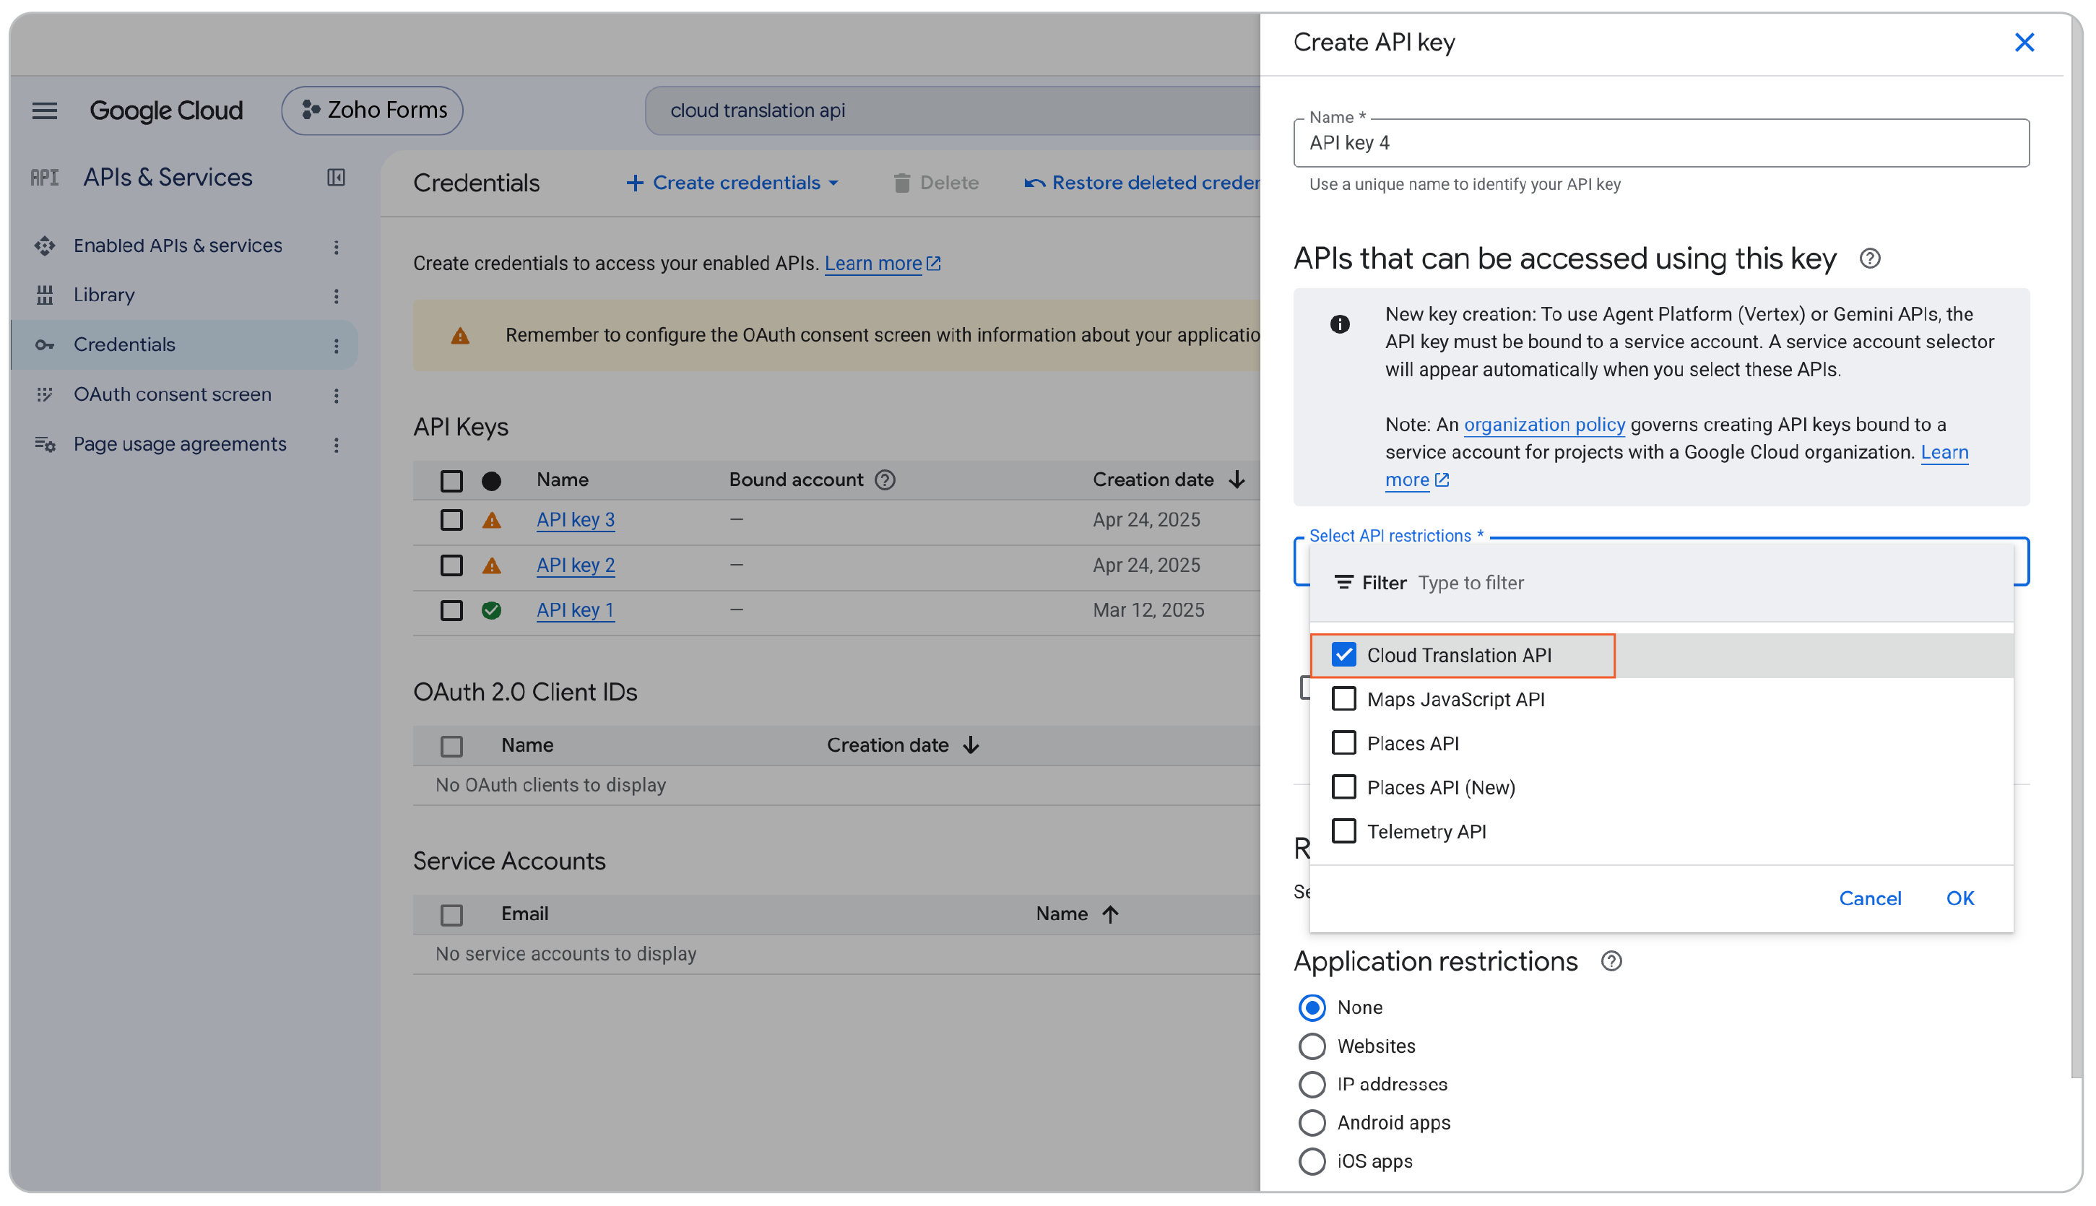Check Places API (New) option

pyautogui.click(x=1343, y=786)
